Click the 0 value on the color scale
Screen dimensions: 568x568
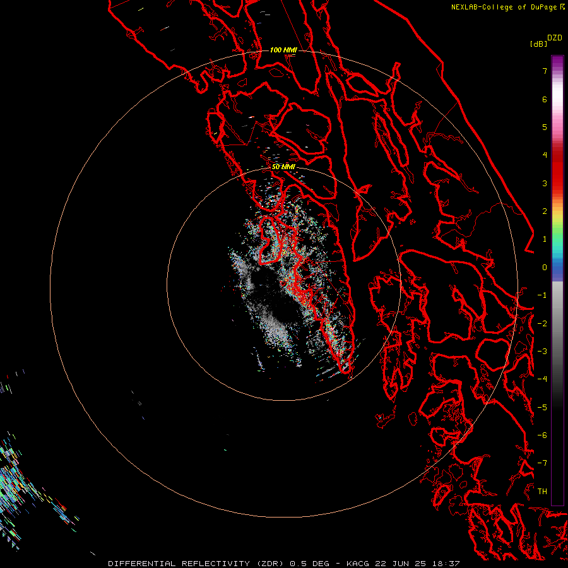pos(545,268)
